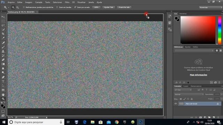
Task: Hide the Plano de Fundo layer
Action: [176, 103]
